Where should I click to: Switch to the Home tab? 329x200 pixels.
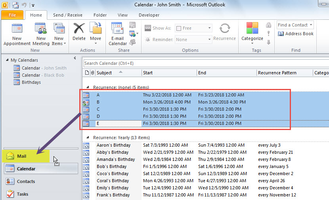[36, 15]
